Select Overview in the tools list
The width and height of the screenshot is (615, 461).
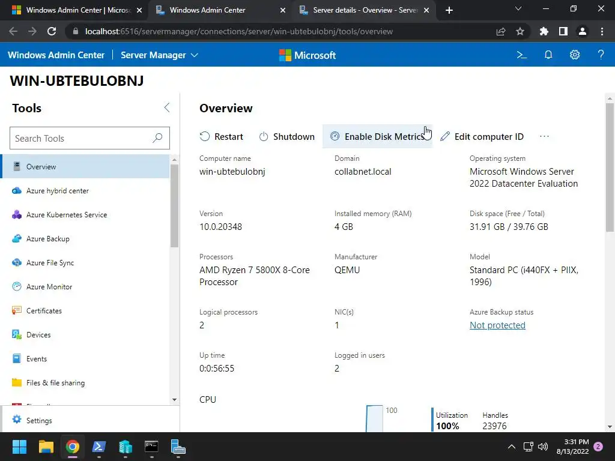click(85, 167)
